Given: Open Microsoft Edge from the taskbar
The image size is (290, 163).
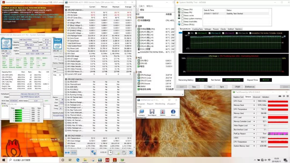Looking at the screenshot, I should tap(78, 160).
